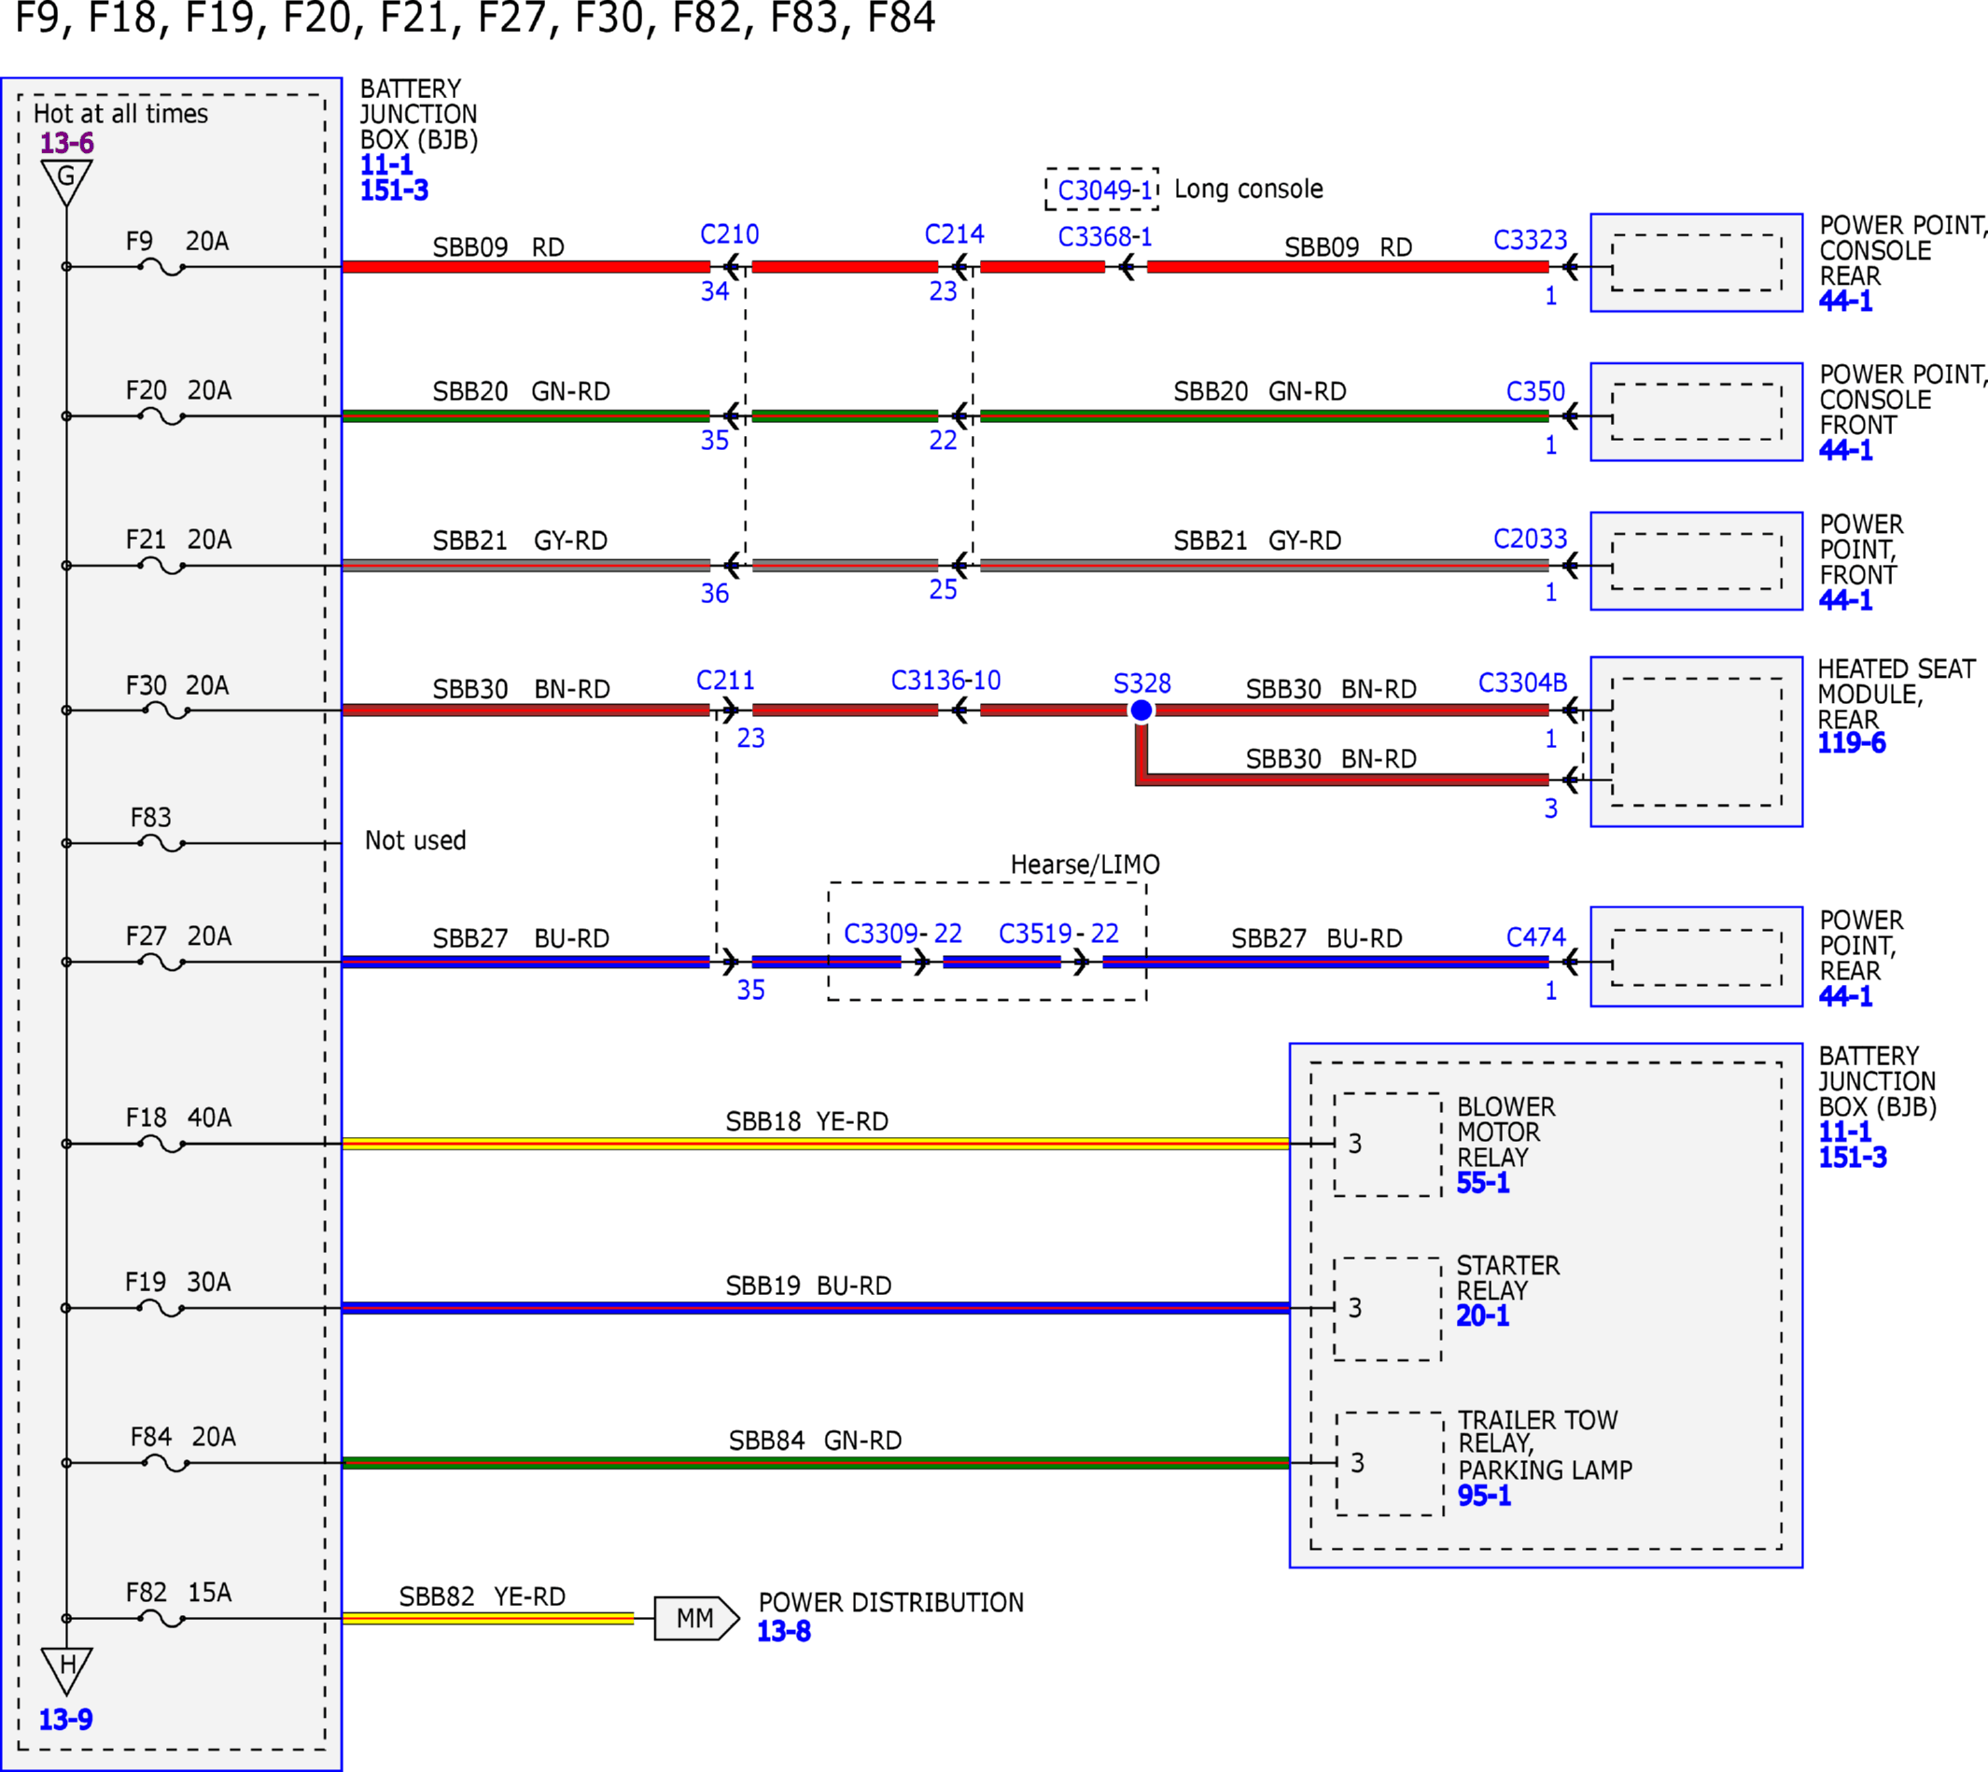Image resolution: width=1988 pixels, height=1772 pixels.
Task: Click the Blower Motor Relay pin 3 box
Action: [x=1388, y=1145]
